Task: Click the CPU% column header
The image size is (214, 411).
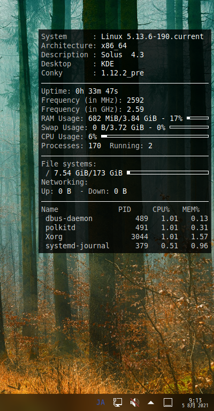Action: coord(161,209)
